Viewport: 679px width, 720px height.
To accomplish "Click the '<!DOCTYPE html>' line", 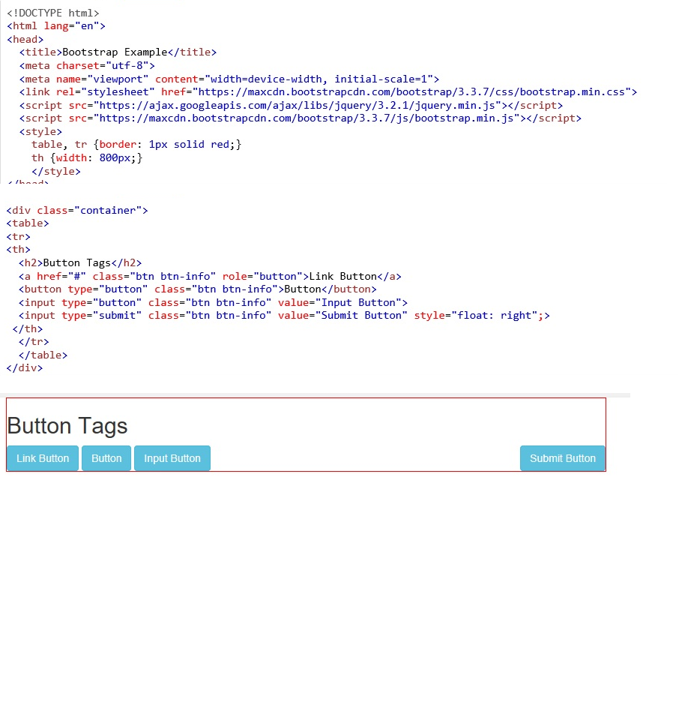I will point(52,13).
